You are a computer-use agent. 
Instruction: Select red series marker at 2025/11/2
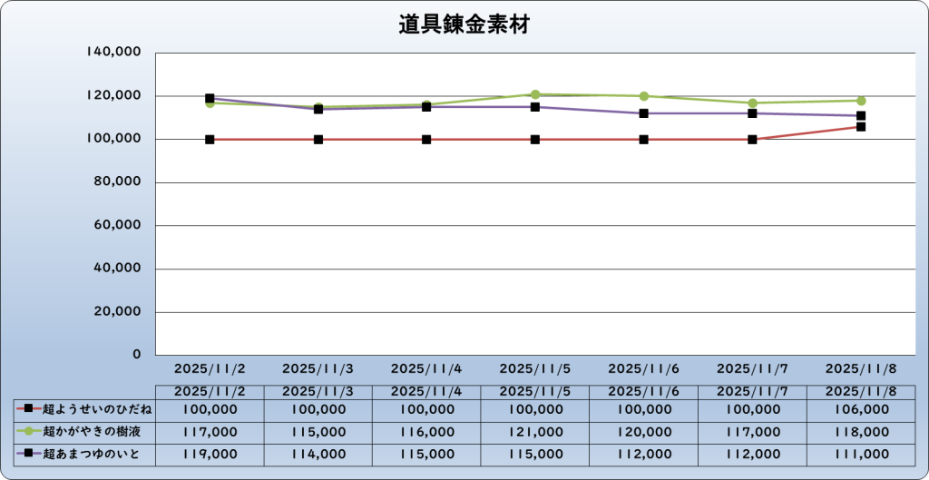point(210,140)
